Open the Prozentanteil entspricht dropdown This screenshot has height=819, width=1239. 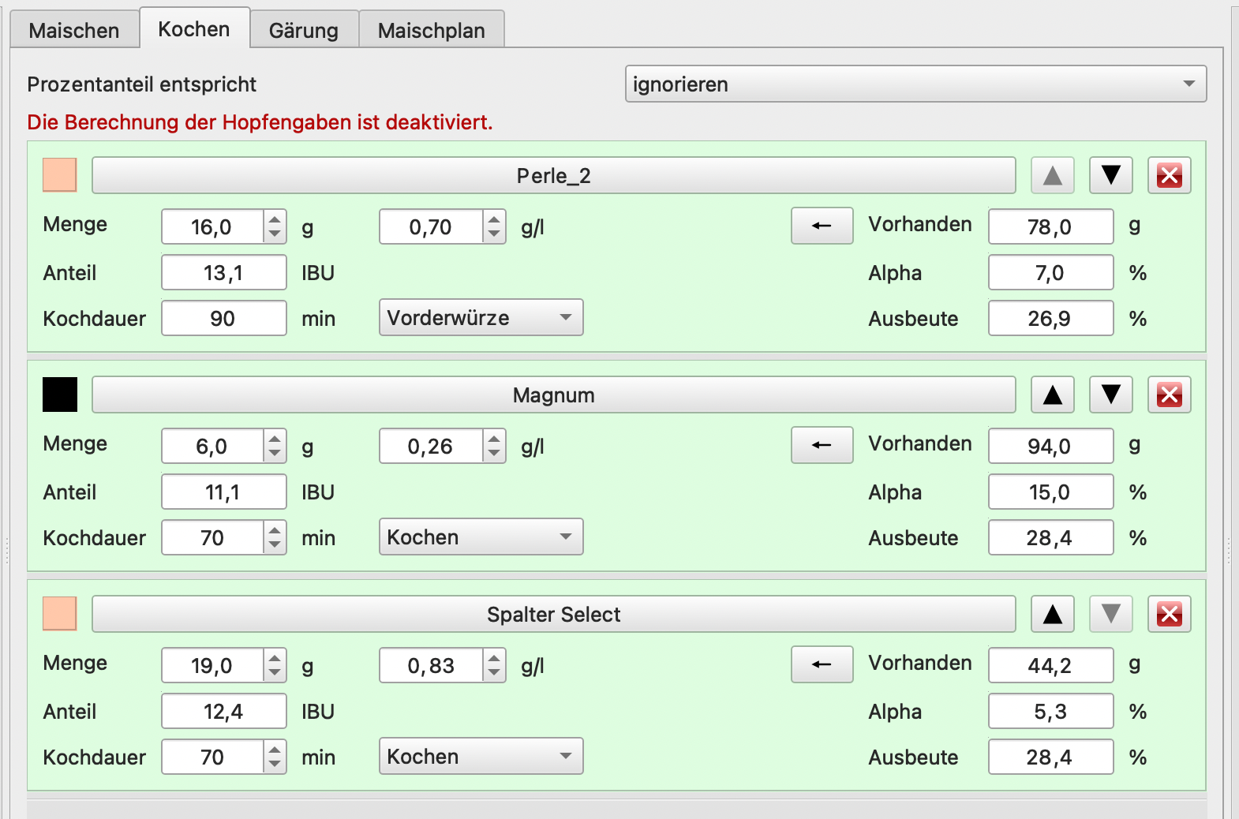click(915, 84)
